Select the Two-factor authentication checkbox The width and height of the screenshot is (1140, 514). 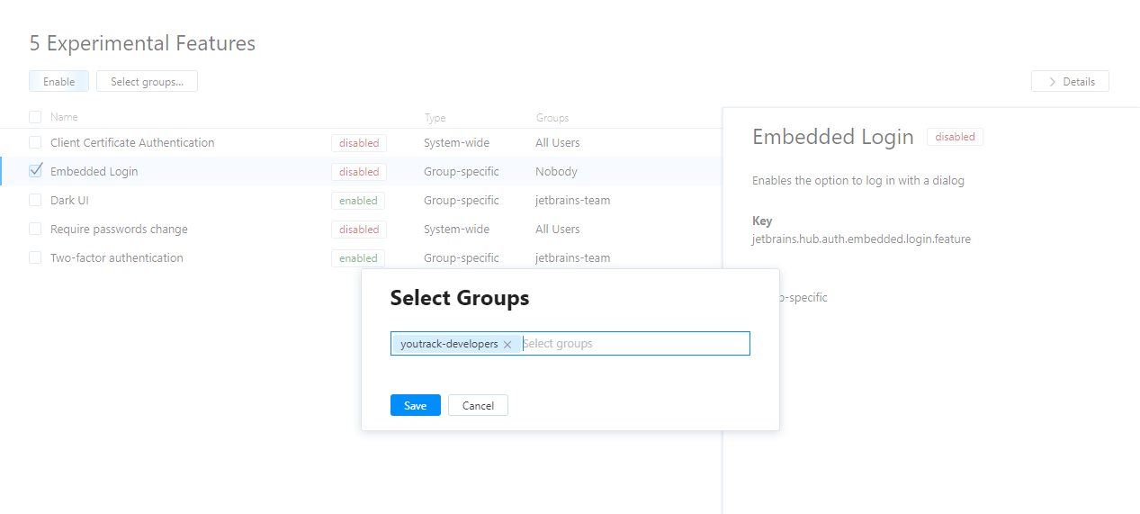click(x=35, y=257)
